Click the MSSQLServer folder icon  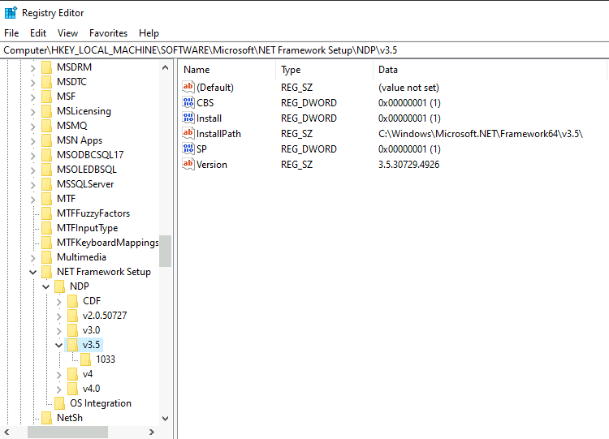[46, 184]
